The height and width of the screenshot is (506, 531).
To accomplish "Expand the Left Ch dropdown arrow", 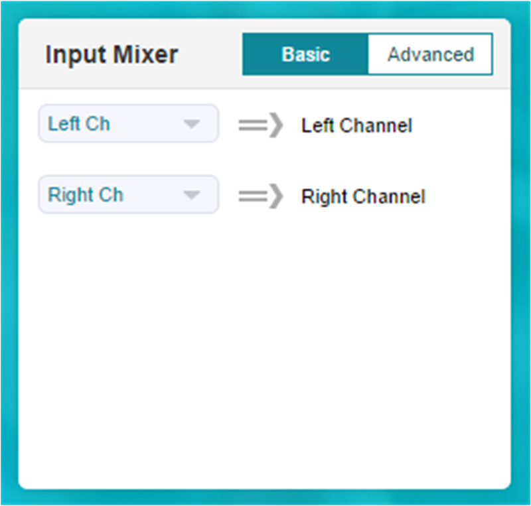I will click(191, 124).
